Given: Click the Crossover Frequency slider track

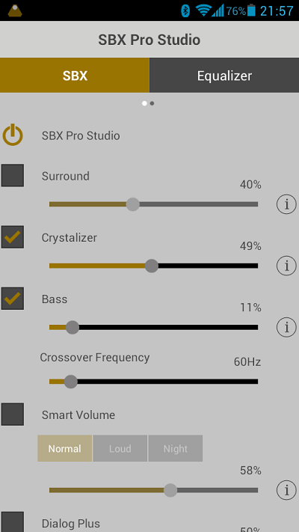Looking at the screenshot, I should [x=153, y=382].
